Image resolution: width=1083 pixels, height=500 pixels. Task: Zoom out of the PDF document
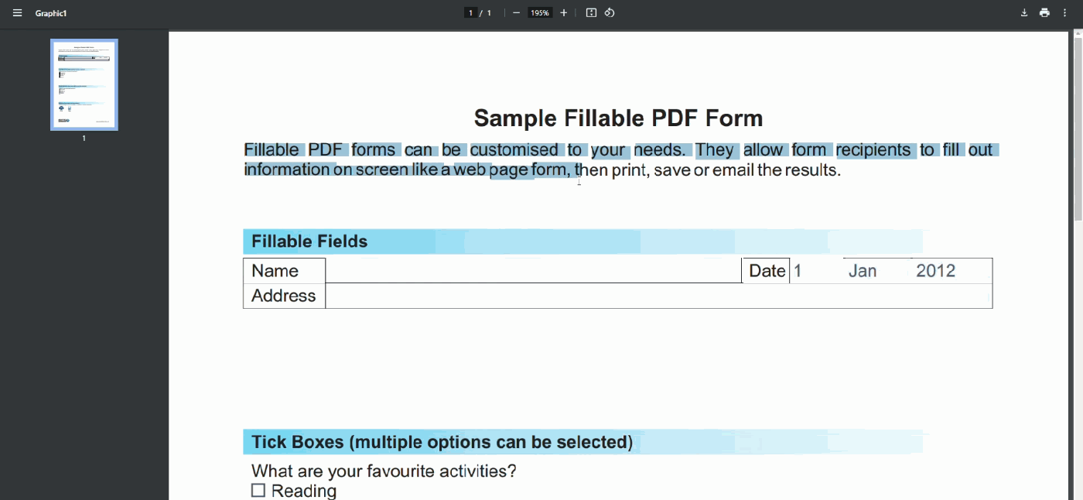516,12
